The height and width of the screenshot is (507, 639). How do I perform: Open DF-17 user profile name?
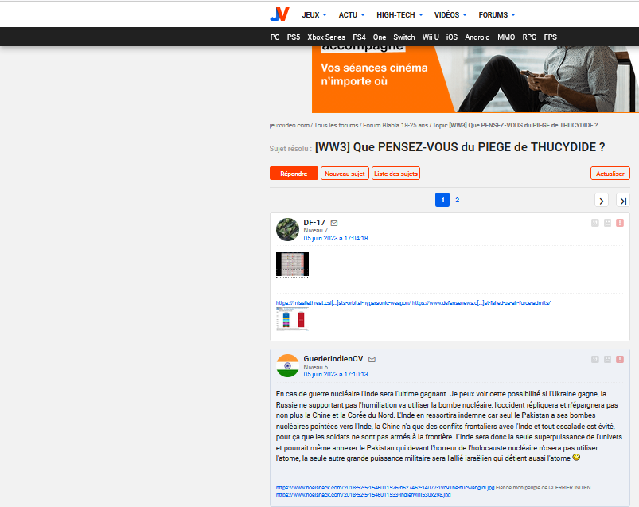pyautogui.click(x=314, y=223)
